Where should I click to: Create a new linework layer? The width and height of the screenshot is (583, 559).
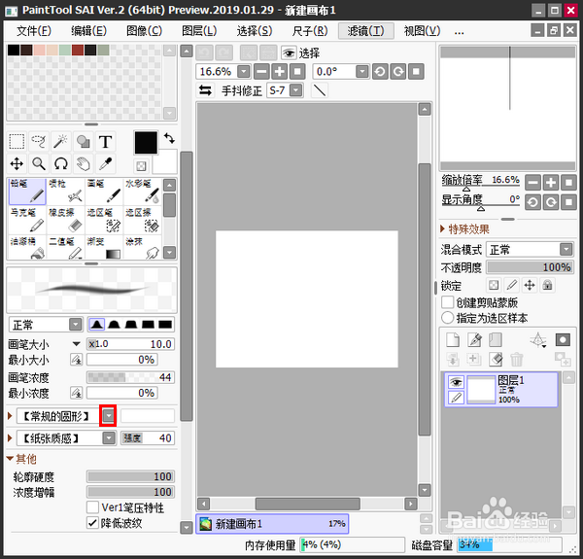coord(474,339)
